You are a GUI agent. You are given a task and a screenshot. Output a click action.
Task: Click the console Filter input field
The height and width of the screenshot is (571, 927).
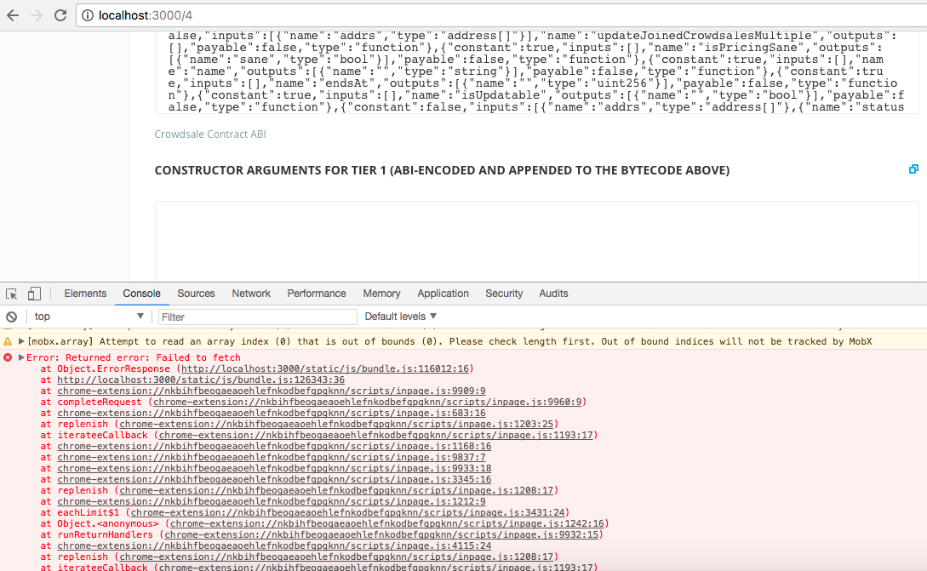pyautogui.click(x=258, y=317)
